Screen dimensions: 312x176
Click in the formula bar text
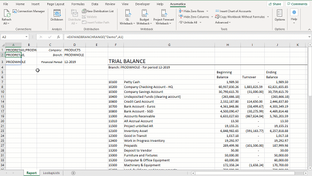(x=95, y=37)
